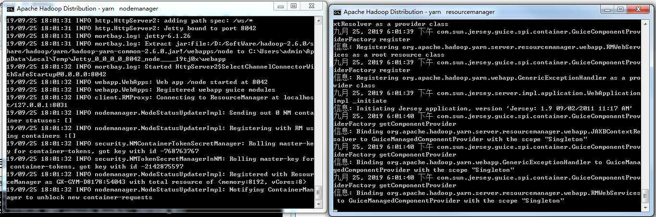Click the 'Impl _initiate' line
Viewport: 656px width, 217px height.
coord(360,100)
